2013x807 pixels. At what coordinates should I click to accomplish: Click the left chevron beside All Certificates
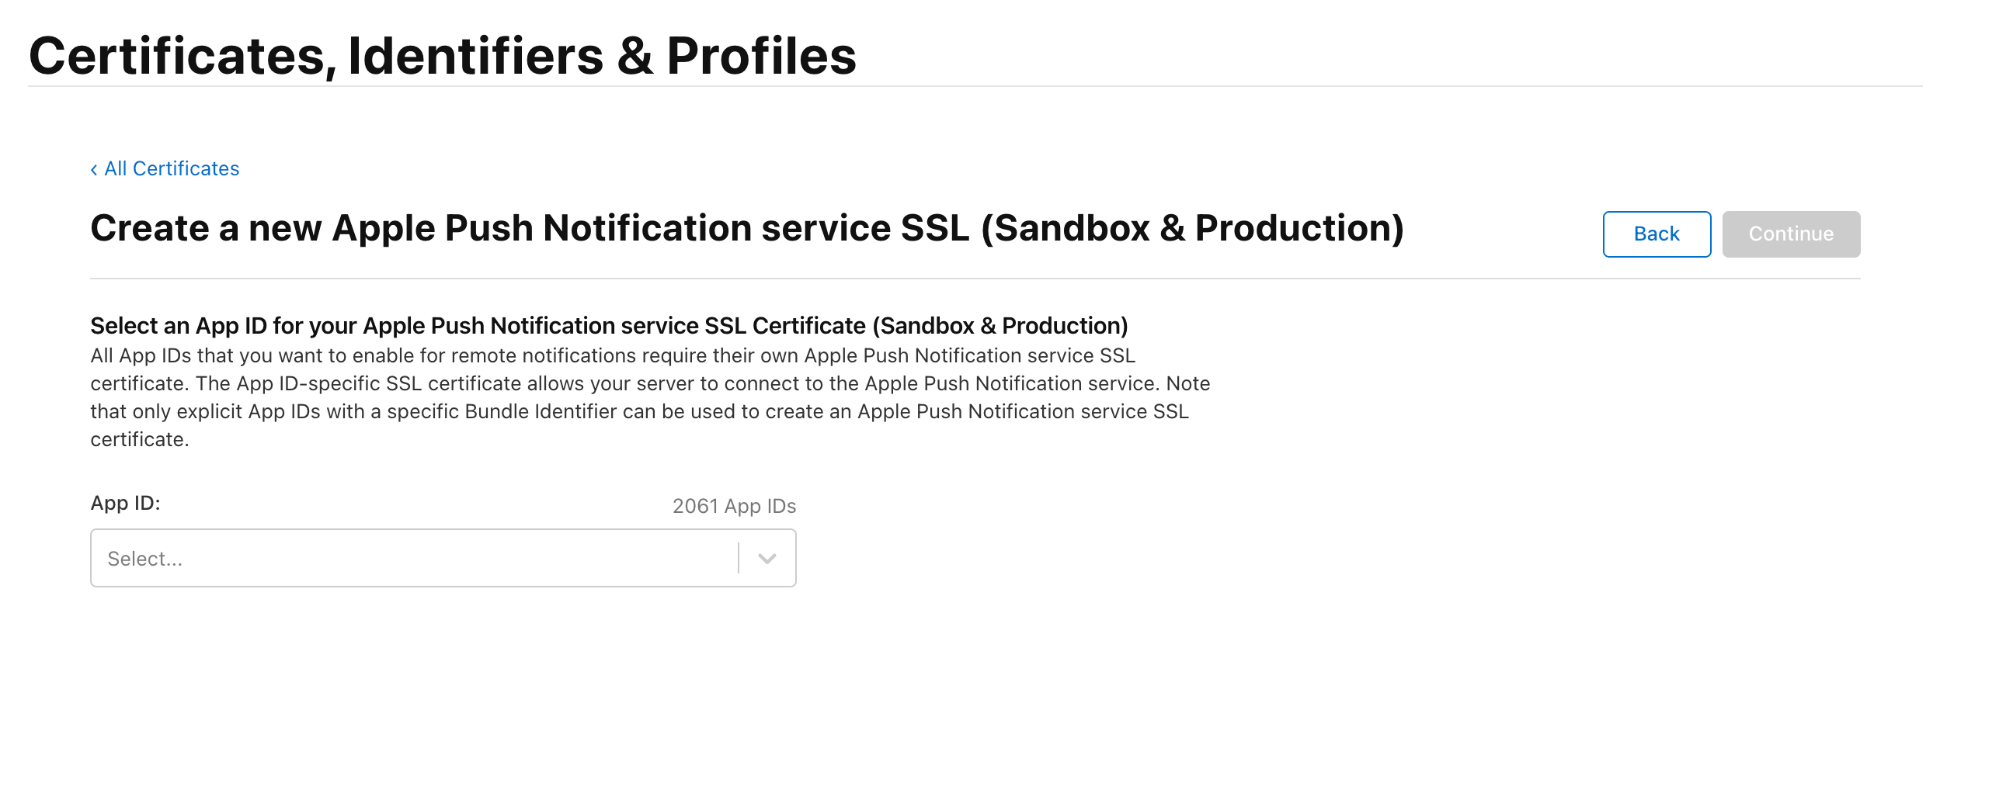pos(94,169)
